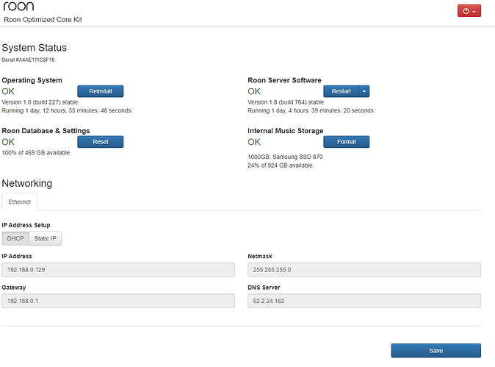Save the networking settings

(436, 351)
